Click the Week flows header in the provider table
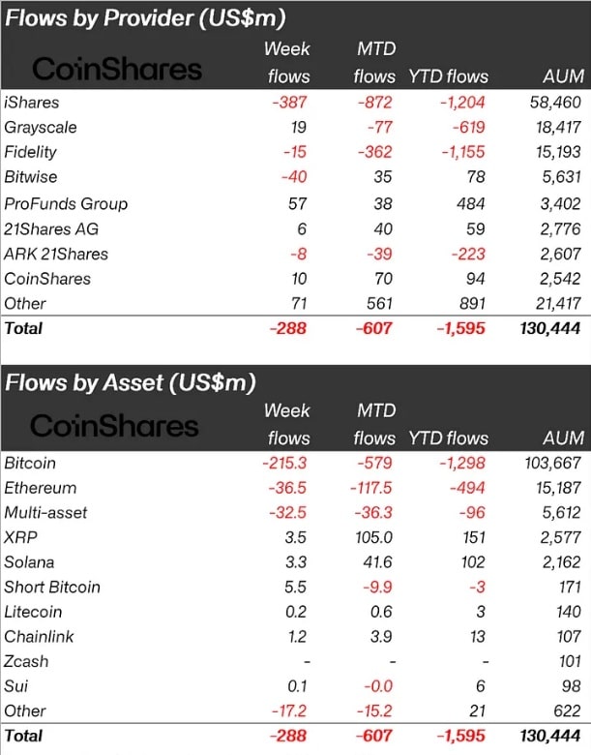Screen dimensions: 591x755 tap(287, 62)
